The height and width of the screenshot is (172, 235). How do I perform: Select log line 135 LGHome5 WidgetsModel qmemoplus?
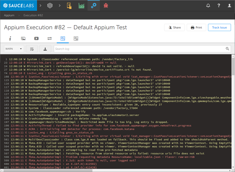[118, 101]
